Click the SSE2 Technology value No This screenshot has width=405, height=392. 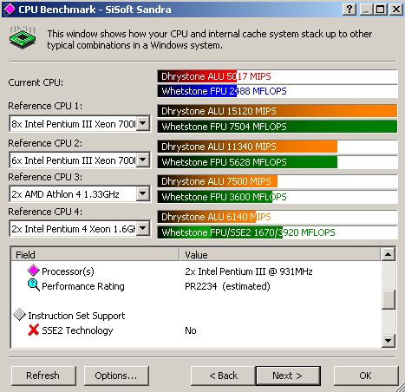pos(191,330)
